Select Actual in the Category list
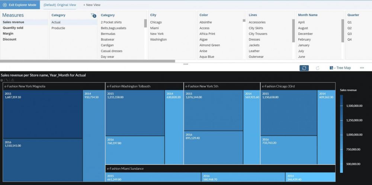The image size is (372, 185). point(74,22)
